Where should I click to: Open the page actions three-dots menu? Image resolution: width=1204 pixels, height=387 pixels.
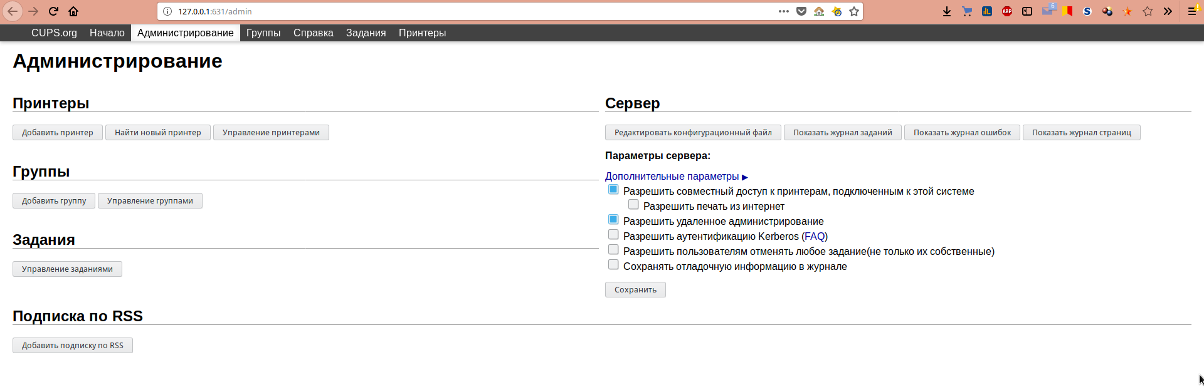(x=784, y=11)
